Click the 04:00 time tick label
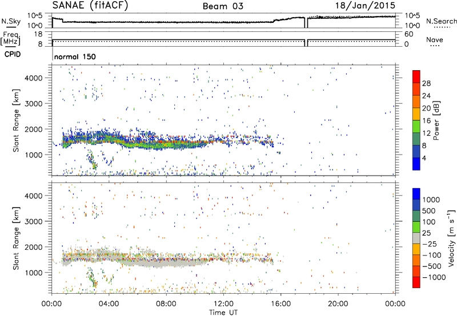This screenshot has height=316, width=457. 109,304
